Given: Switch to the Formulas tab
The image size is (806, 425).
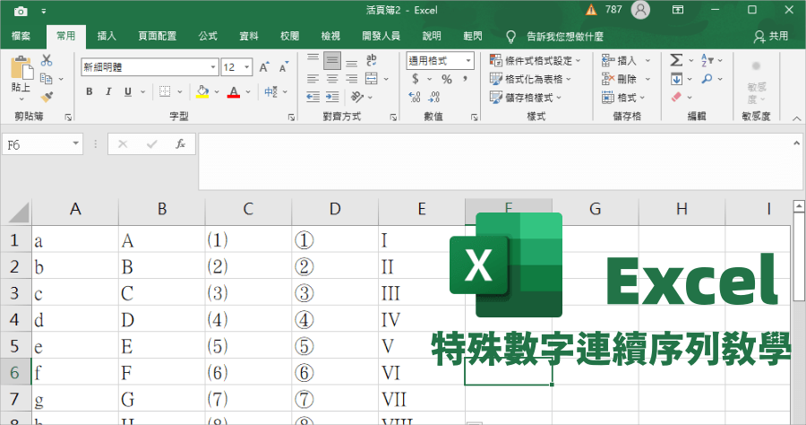Looking at the screenshot, I should (x=208, y=36).
